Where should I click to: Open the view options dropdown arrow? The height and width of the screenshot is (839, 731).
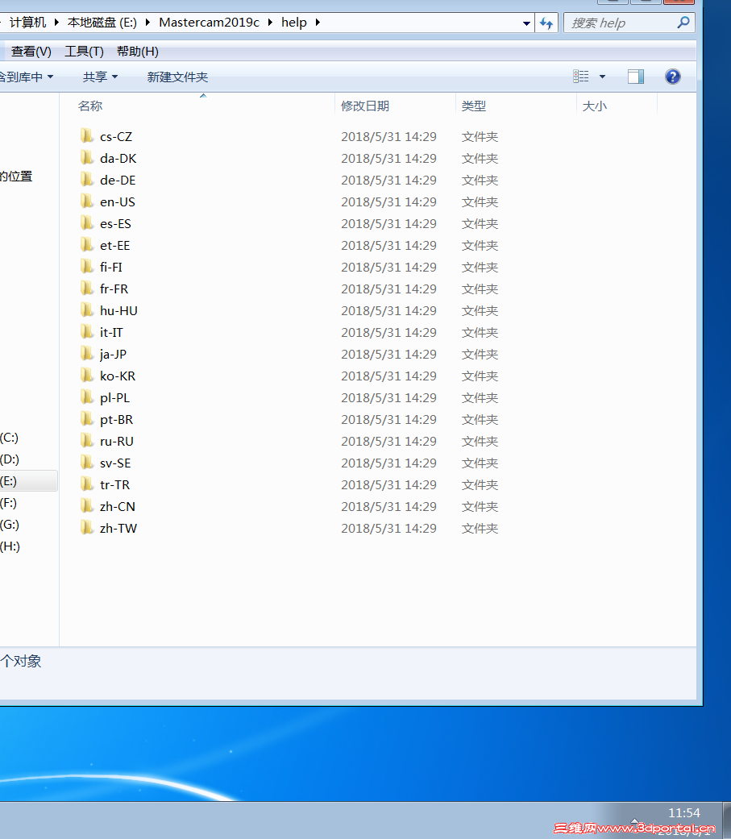tap(602, 77)
